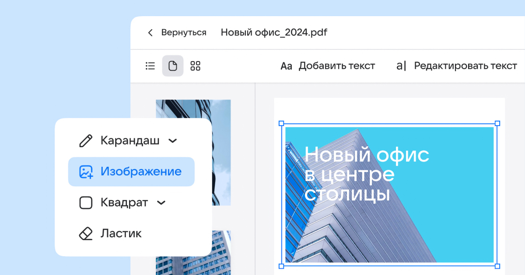The height and width of the screenshot is (275, 525).
Task: Select the eraser tool icon
Action: point(86,234)
